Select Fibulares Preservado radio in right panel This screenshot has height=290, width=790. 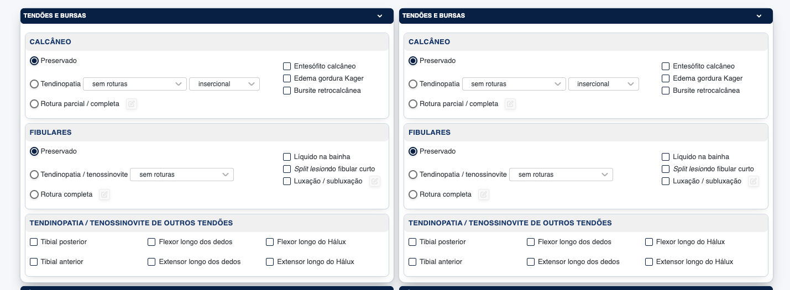click(x=413, y=151)
